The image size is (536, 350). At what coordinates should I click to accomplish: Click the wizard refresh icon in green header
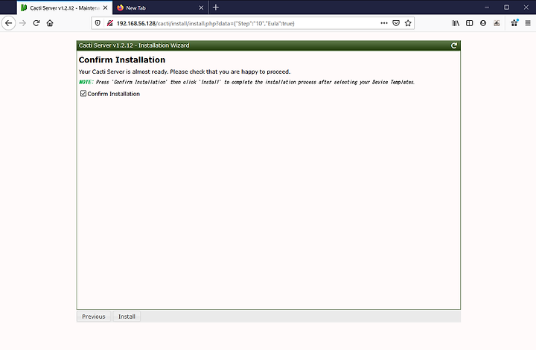pos(453,45)
